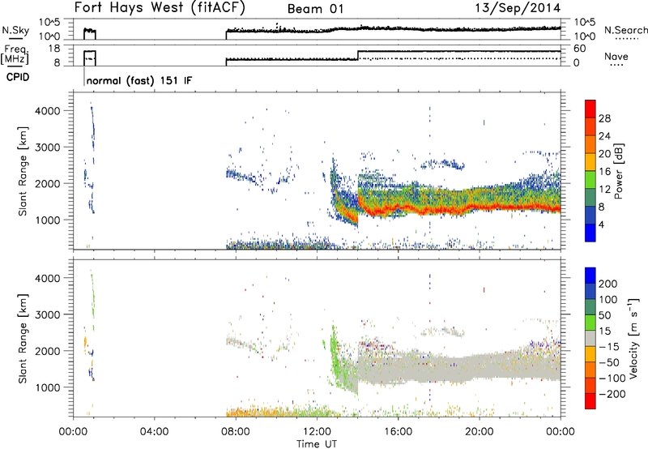Click the "20" power color bar value
The width and height of the screenshot is (648, 449).
pos(604,154)
